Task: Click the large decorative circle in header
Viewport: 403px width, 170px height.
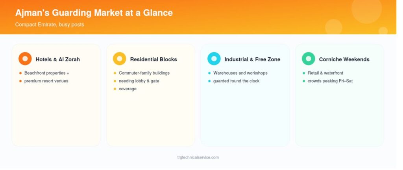Action: tap(366, 9)
